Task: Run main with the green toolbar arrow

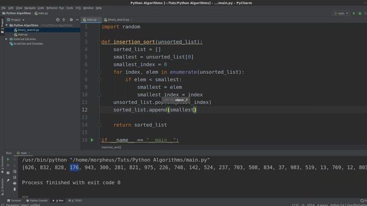Action: click(354, 13)
